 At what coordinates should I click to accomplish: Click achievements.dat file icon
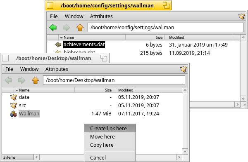pyautogui.click(x=58, y=45)
